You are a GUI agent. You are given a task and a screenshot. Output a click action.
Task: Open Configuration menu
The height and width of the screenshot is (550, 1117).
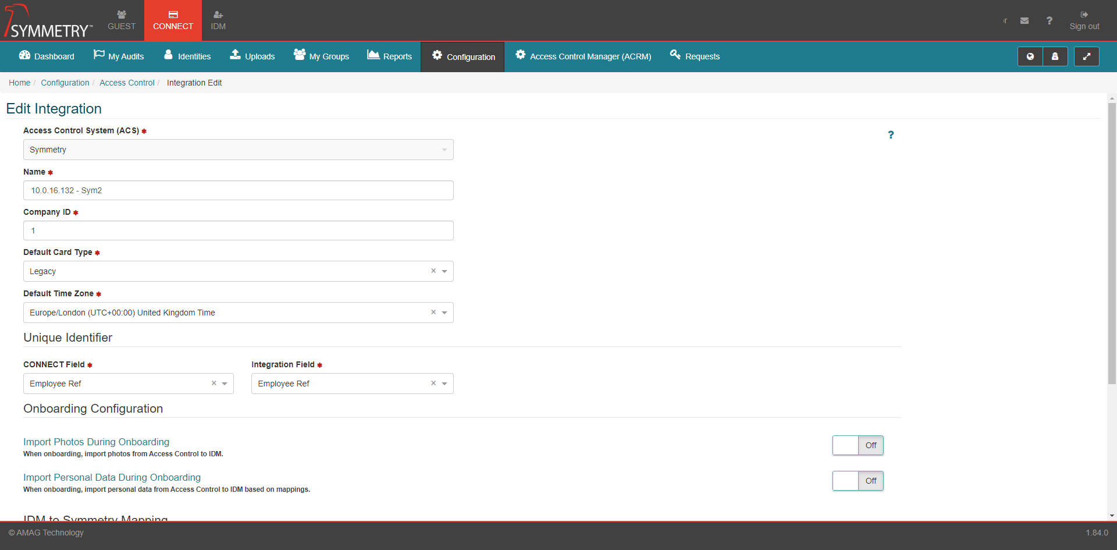tap(463, 57)
